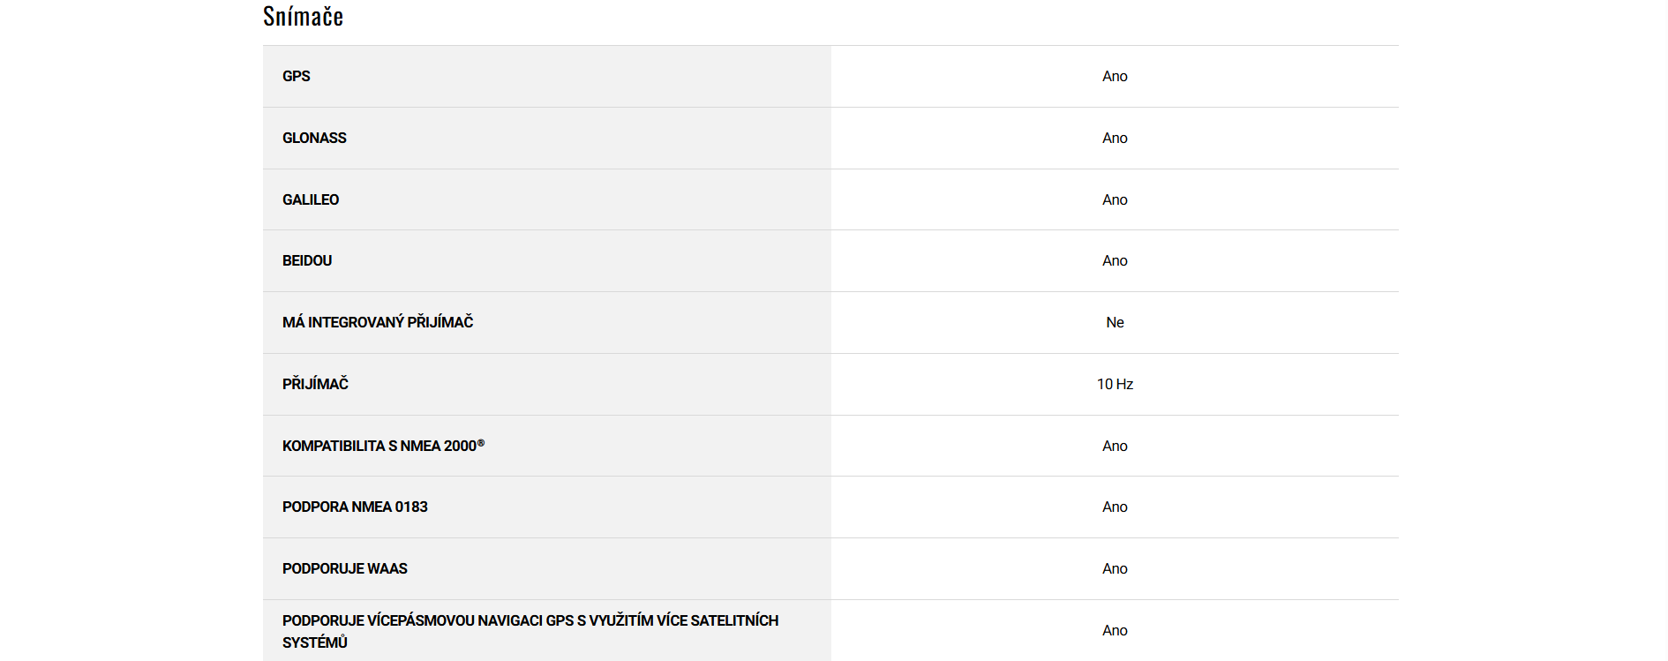Click the Snímače section heading
This screenshot has width=1668, height=661.
click(303, 17)
